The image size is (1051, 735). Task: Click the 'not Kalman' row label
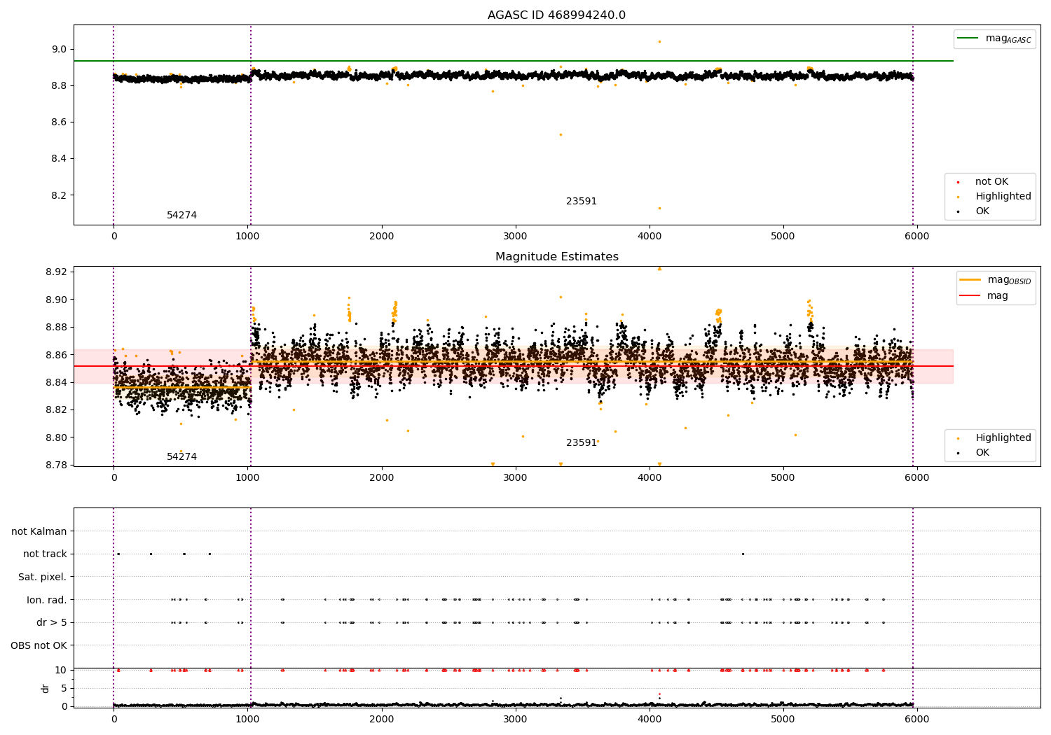point(39,531)
